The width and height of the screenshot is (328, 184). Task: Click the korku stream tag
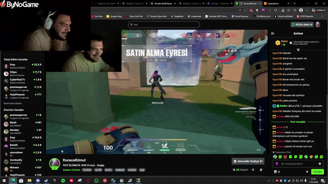click(108, 170)
